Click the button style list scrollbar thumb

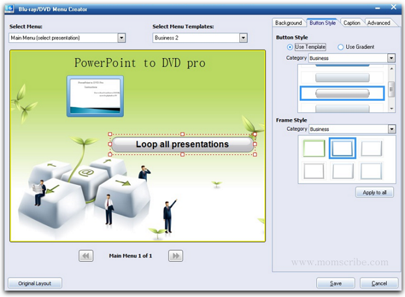[391, 89]
